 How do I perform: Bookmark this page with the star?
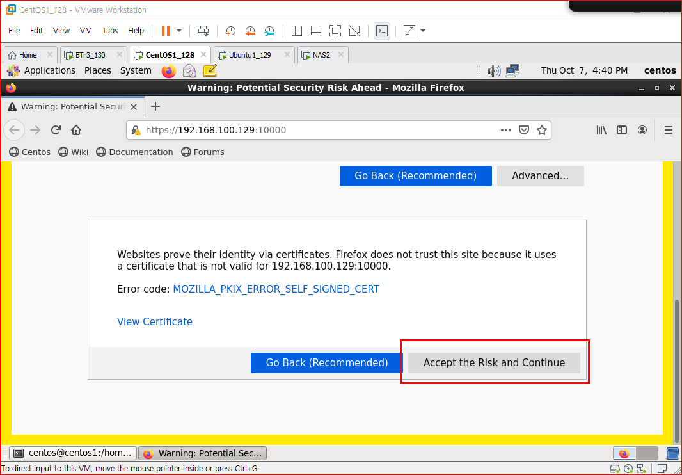[542, 130]
